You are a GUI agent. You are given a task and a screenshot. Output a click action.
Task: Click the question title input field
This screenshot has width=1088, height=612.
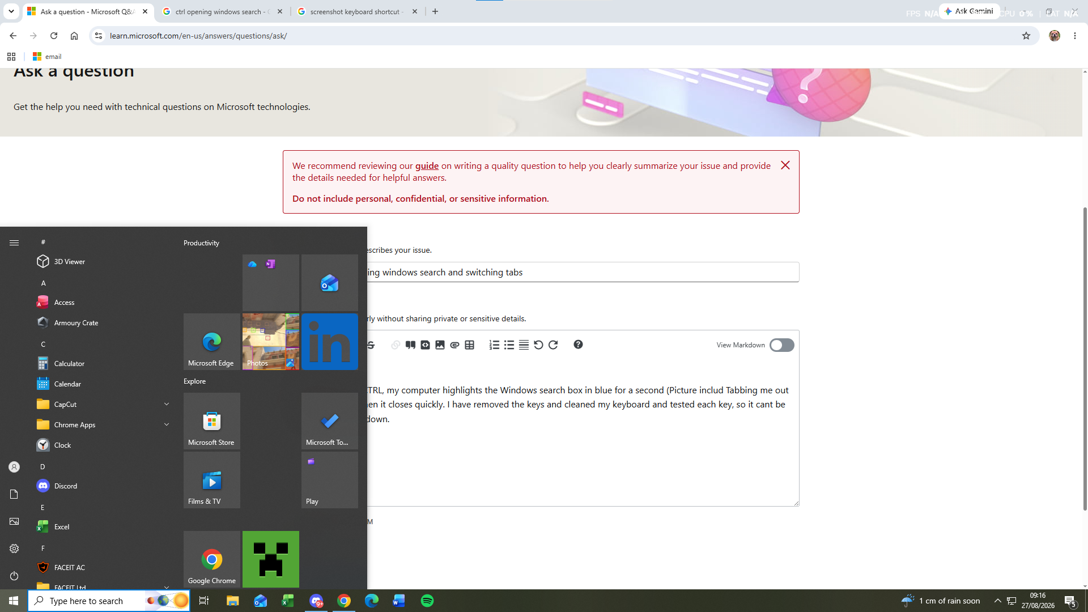click(583, 272)
